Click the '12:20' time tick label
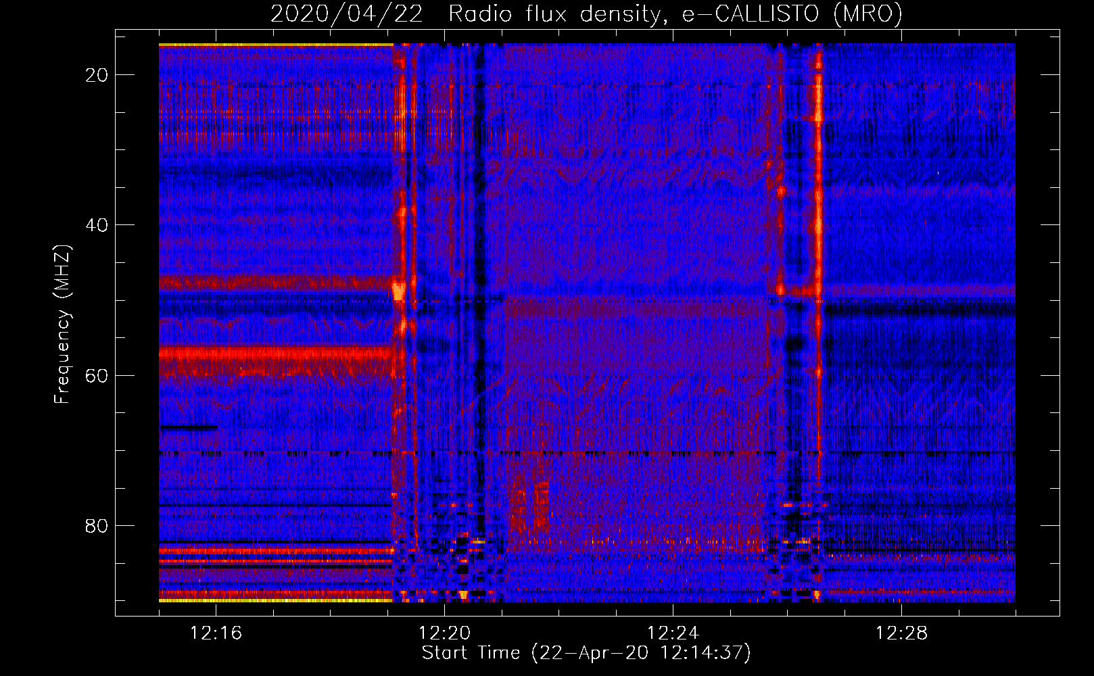This screenshot has height=676, width=1094. click(x=444, y=633)
